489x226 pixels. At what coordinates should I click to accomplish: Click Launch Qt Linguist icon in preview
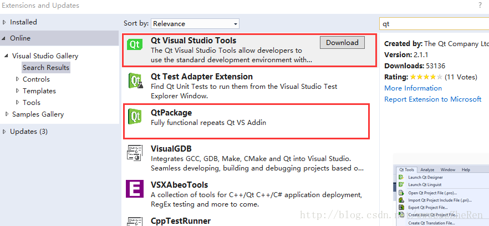pos(401,184)
